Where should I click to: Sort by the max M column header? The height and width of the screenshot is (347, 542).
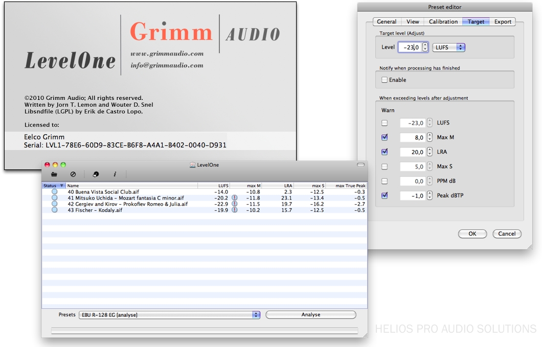(246, 186)
